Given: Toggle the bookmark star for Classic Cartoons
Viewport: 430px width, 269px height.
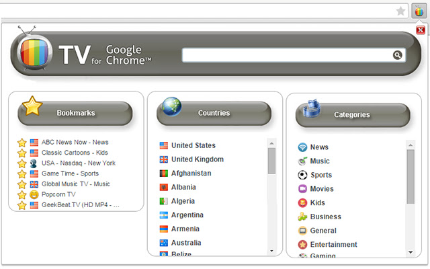Looking at the screenshot, I should click(x=21, y=153).
